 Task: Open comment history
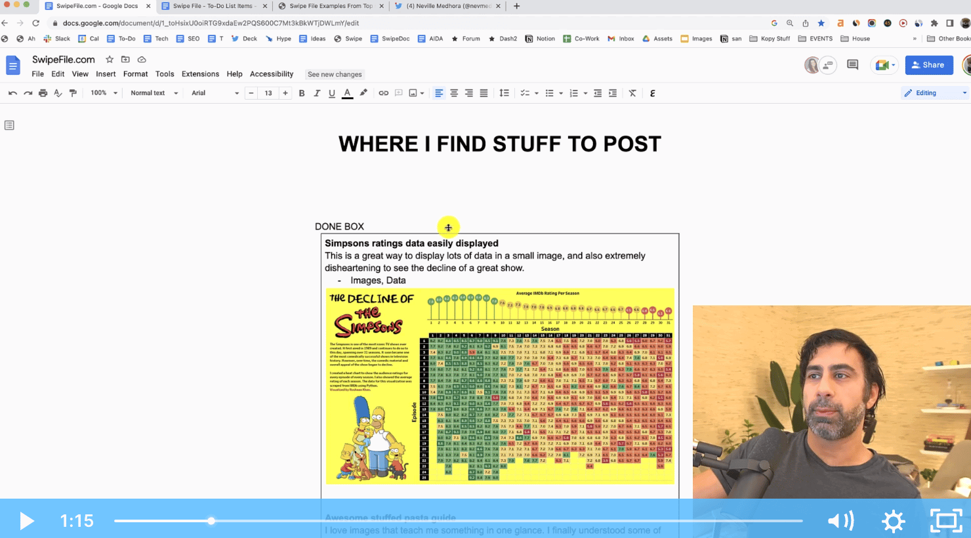[852, 65]
